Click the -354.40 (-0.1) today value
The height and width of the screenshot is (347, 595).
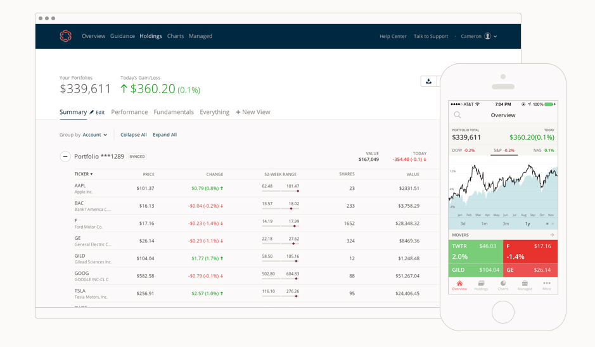pos(409,160)
